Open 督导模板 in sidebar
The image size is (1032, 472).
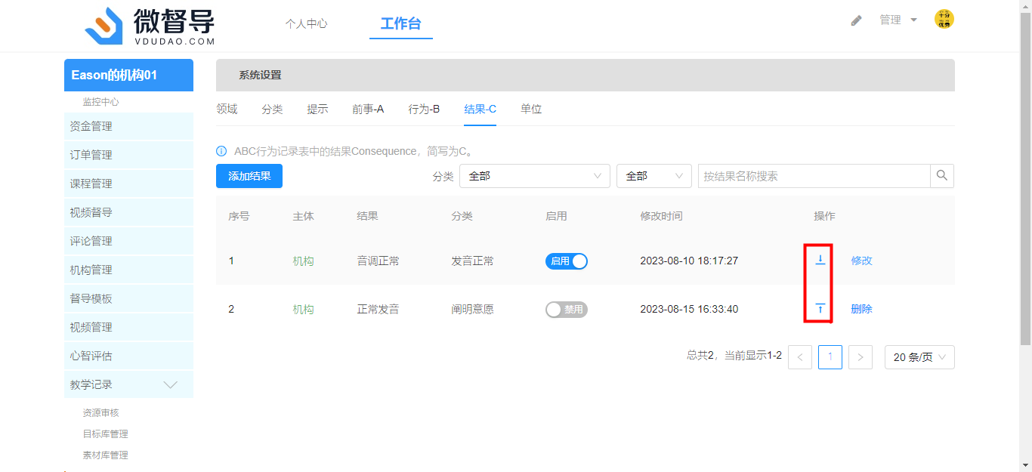coord(128,298)
